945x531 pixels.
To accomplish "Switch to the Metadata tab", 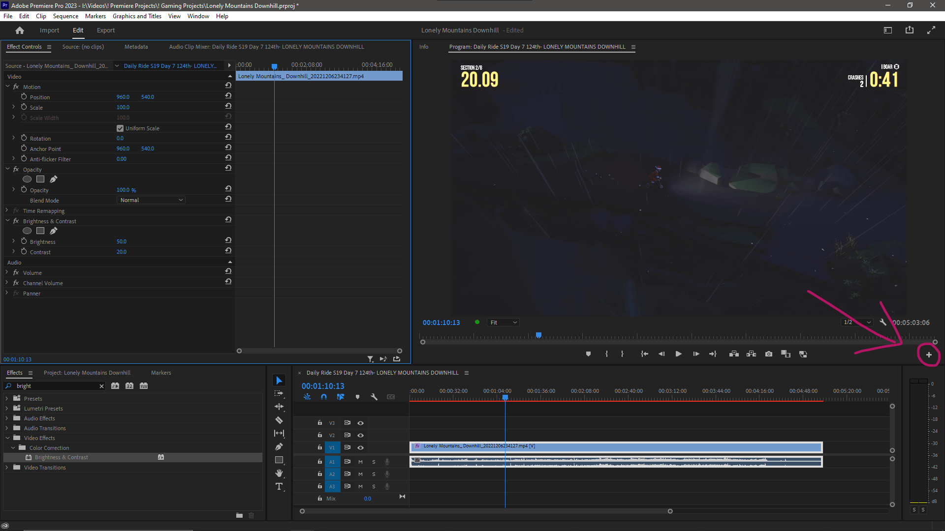I will click(x=136, y=47).
